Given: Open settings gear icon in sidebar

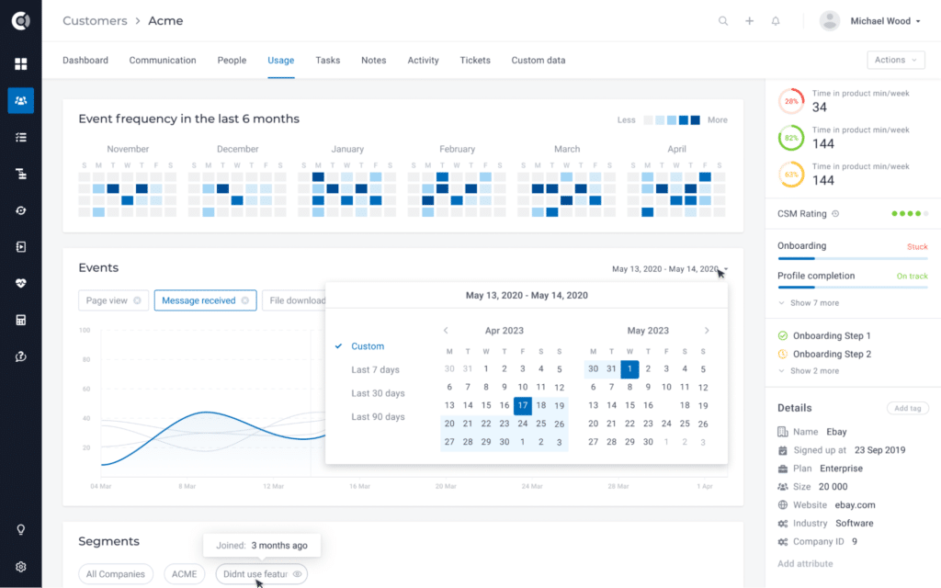Looking at the screenshot, I should [20, 567].
